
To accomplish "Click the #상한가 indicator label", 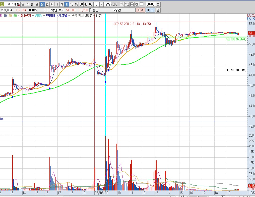I will tap(26, 16).
